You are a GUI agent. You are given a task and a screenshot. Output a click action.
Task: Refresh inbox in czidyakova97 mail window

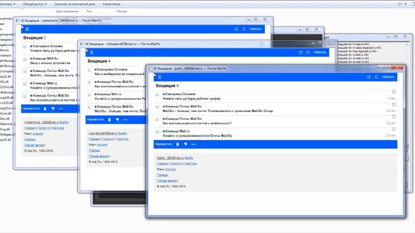[301, 52]
